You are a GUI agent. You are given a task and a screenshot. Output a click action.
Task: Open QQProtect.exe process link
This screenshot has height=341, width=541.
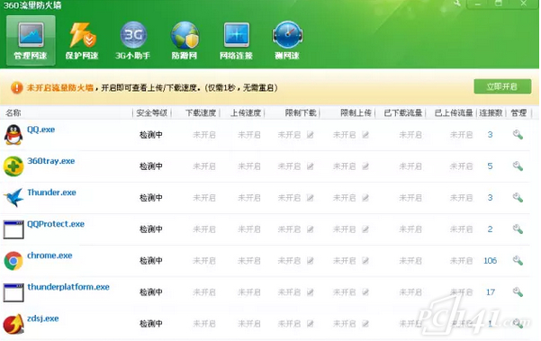click(x=56, y=224)
